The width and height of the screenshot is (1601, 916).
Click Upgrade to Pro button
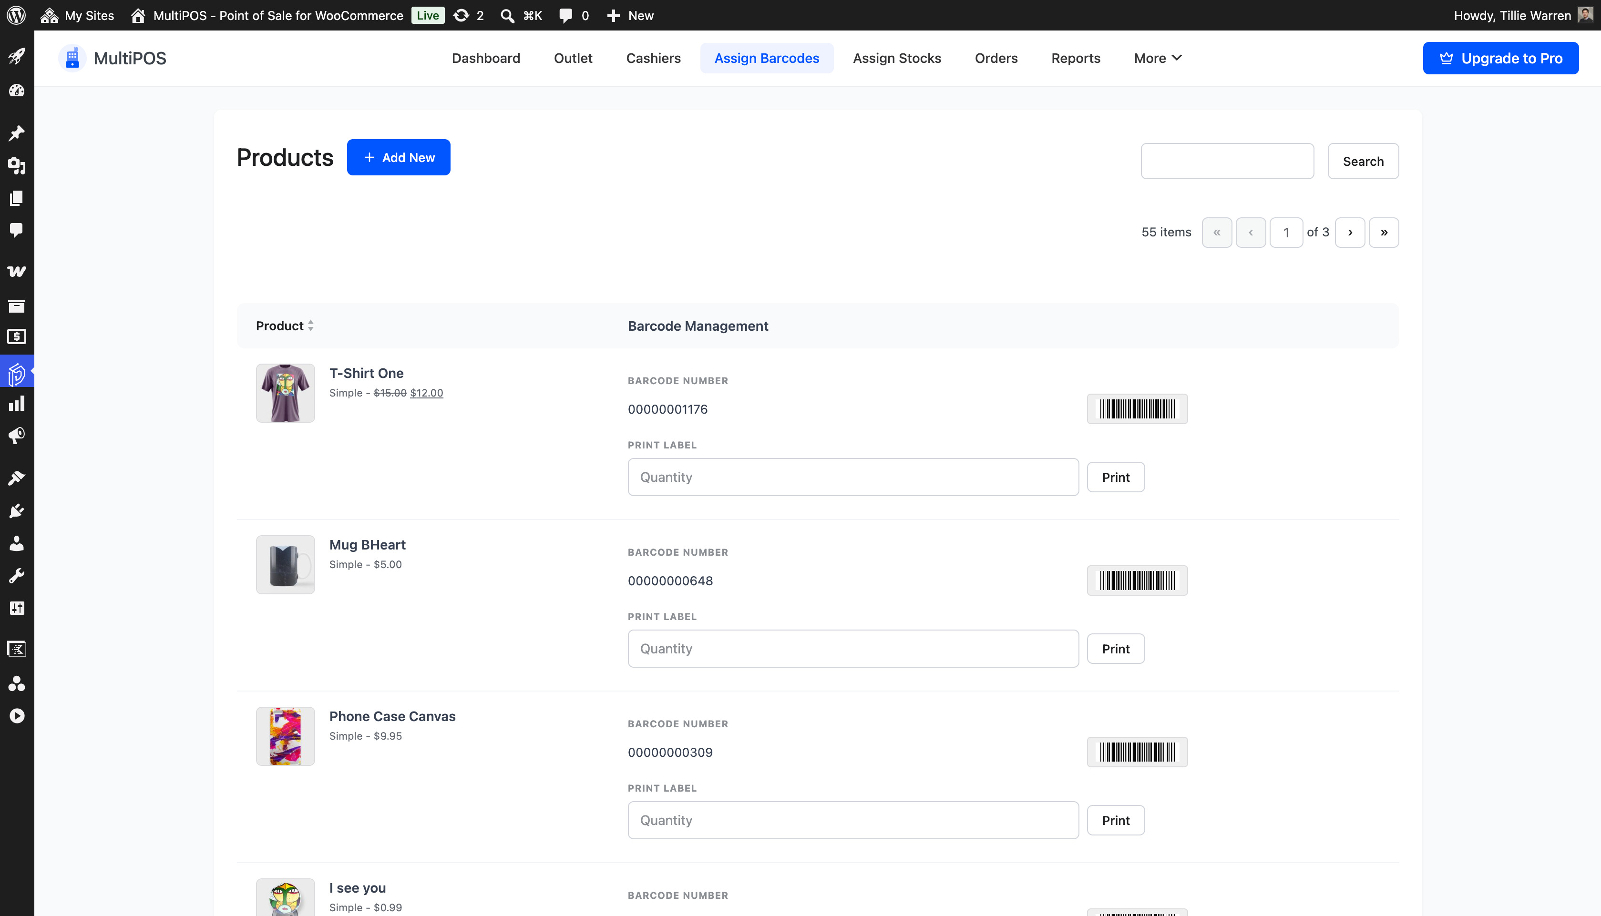(x=1500, y=58)
